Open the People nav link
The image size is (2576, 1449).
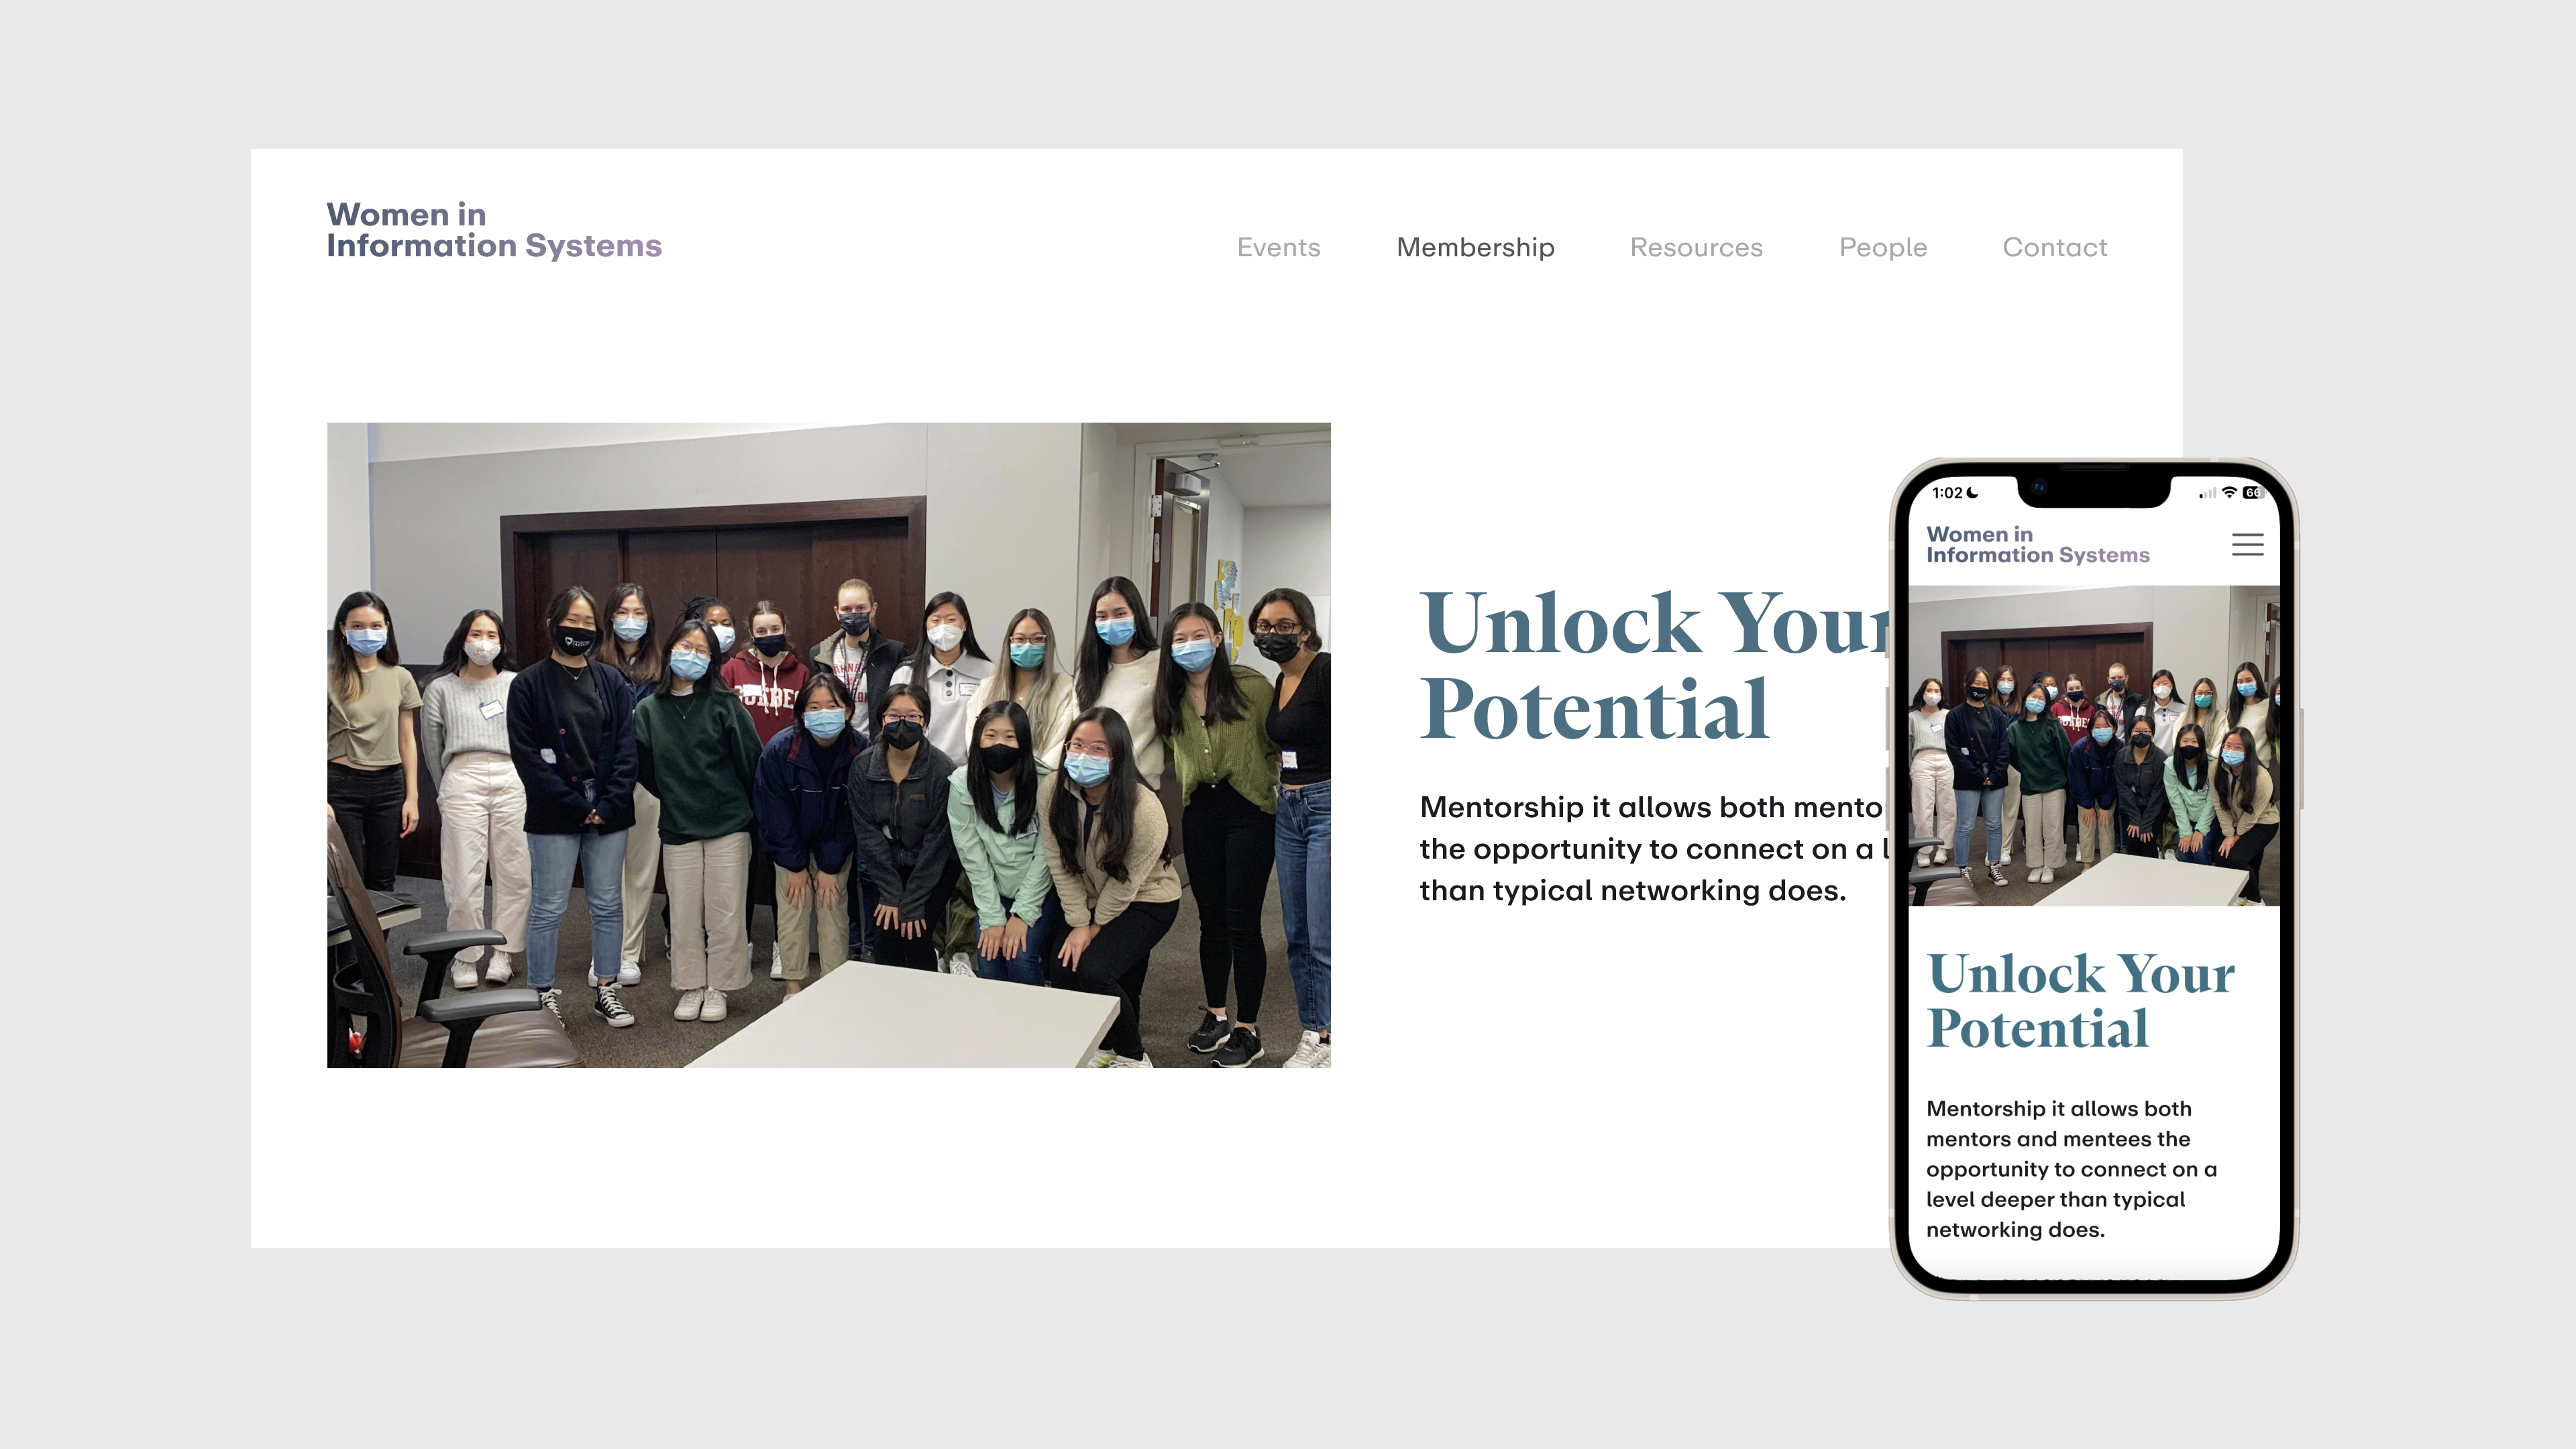(x=1883, y=247)
